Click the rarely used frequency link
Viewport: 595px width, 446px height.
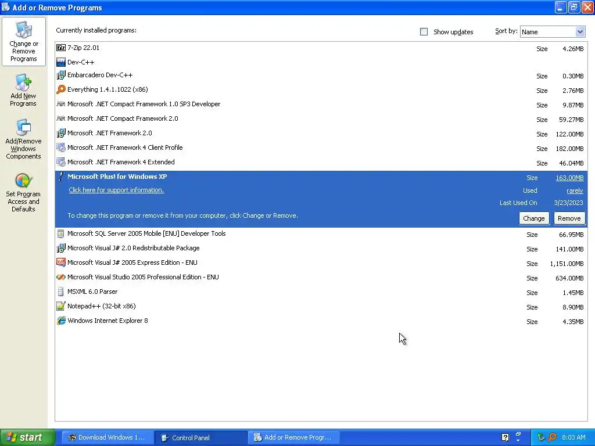click(x=575, y=190)
